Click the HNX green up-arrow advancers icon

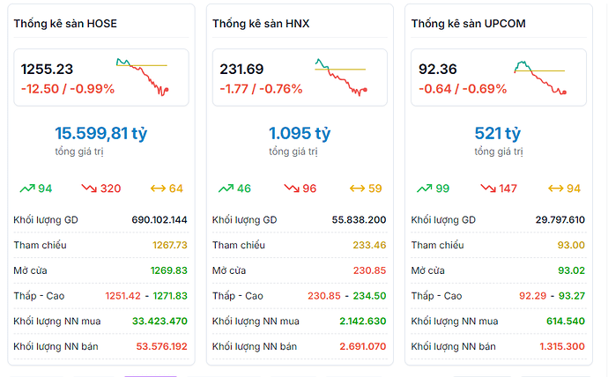[x=225, y=188]
